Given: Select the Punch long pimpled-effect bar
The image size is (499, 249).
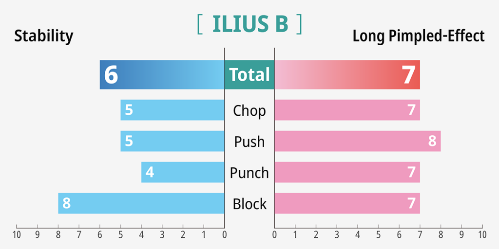Looking at the screenshot, I should 347,173.
